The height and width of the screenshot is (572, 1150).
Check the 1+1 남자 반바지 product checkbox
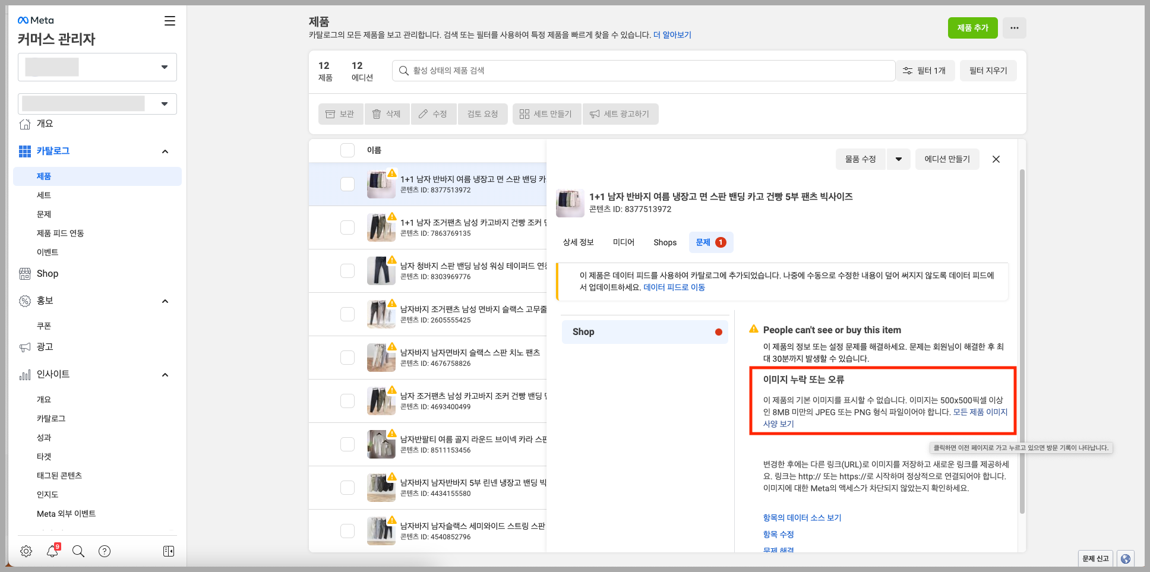pos(347,184)
